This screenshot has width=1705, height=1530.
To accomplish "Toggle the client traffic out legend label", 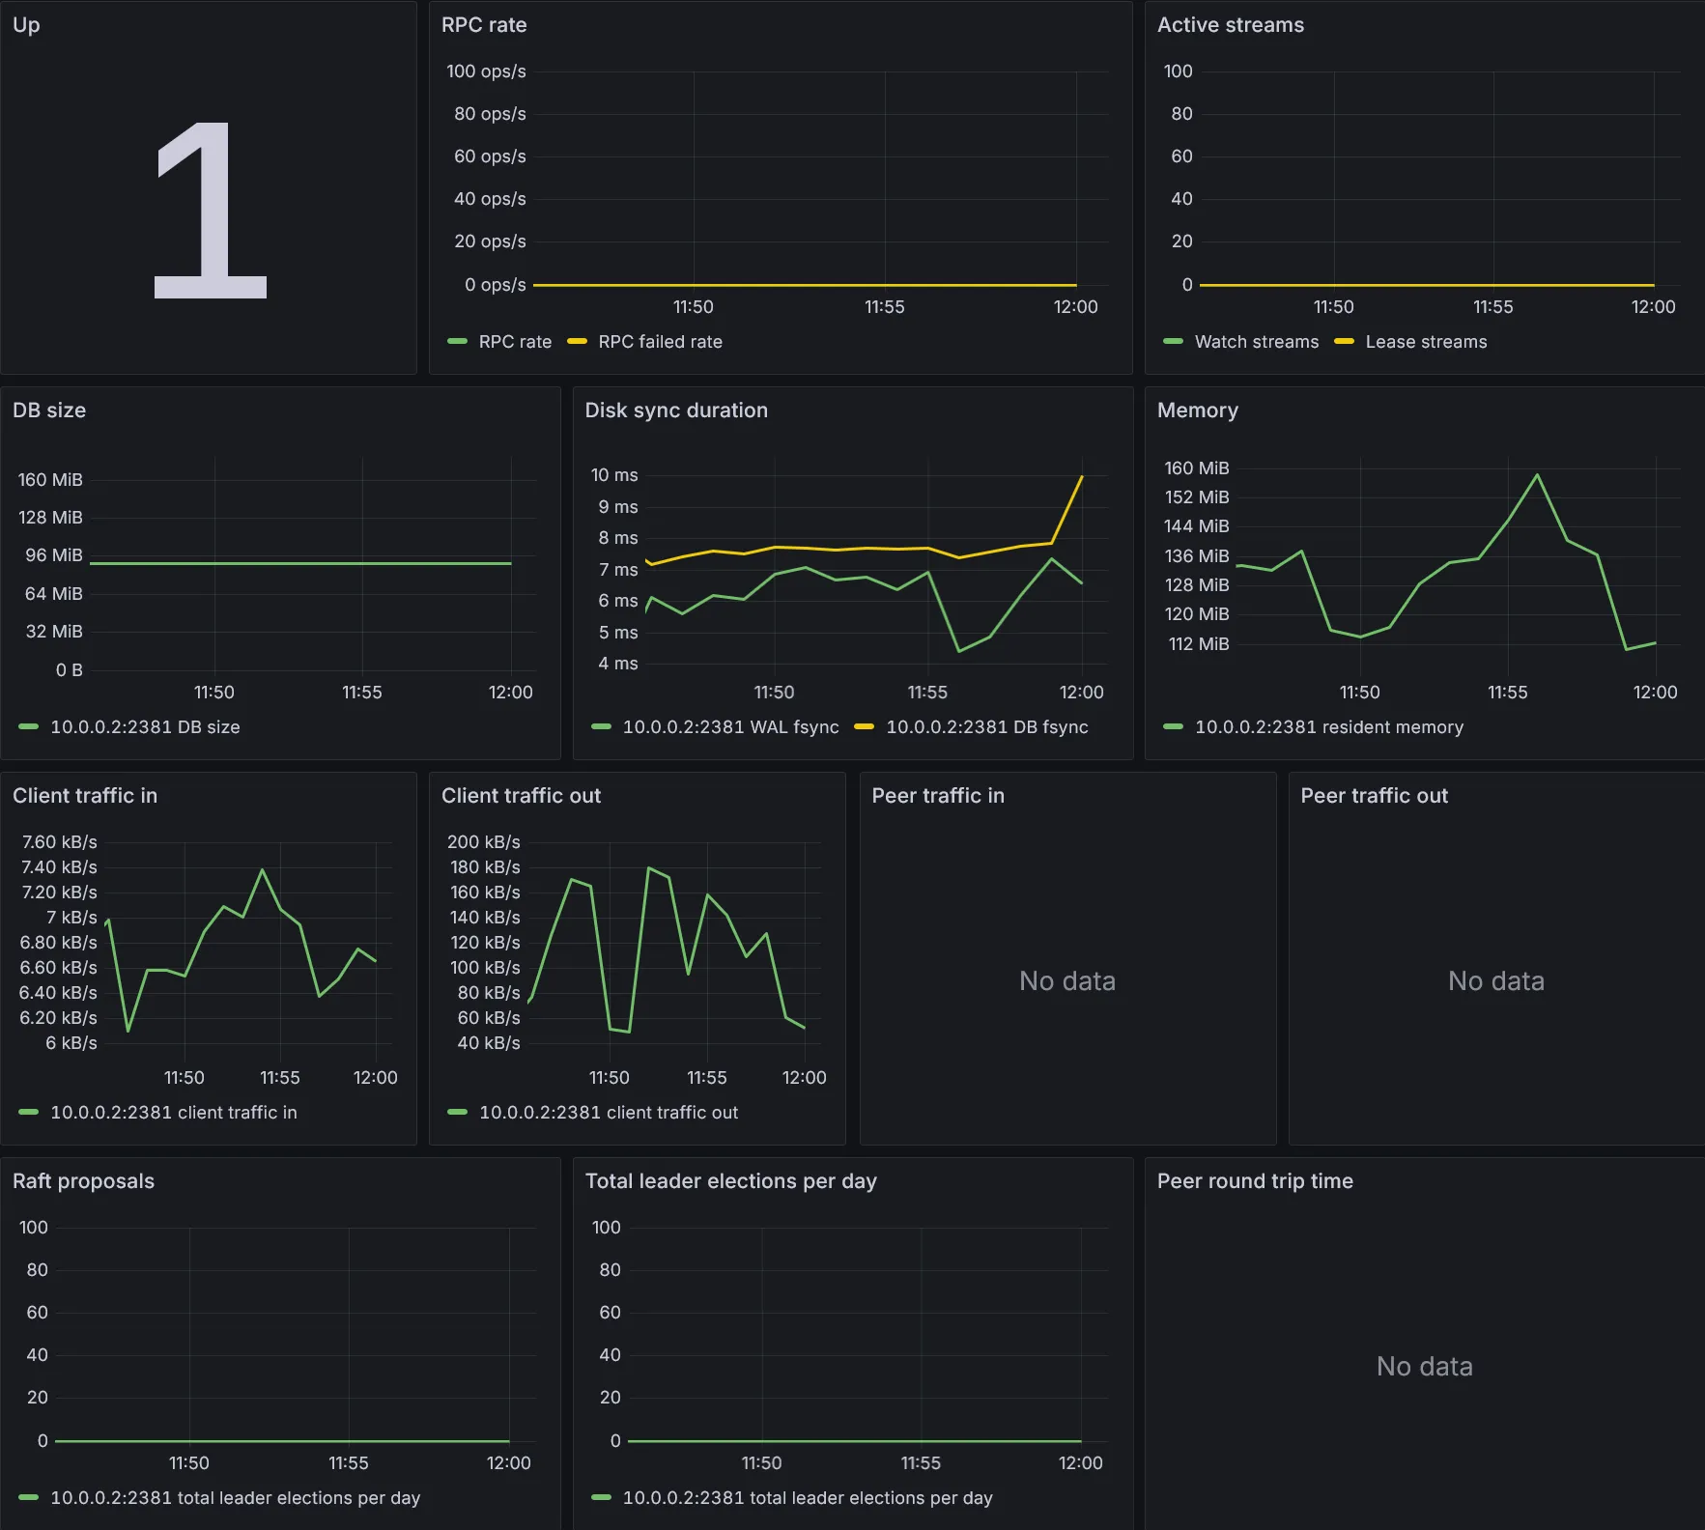I will (x=608, y=1113).
